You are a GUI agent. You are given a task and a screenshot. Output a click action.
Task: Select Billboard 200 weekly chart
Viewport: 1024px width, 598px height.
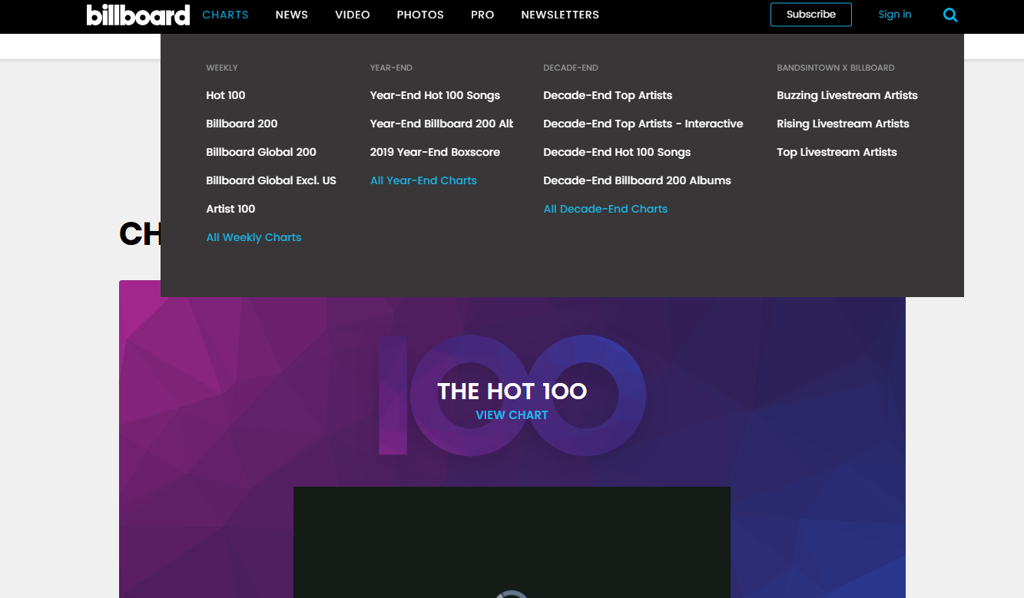242,124
